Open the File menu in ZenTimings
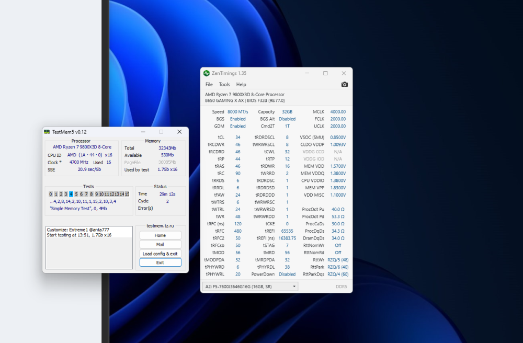 (209, 84)
